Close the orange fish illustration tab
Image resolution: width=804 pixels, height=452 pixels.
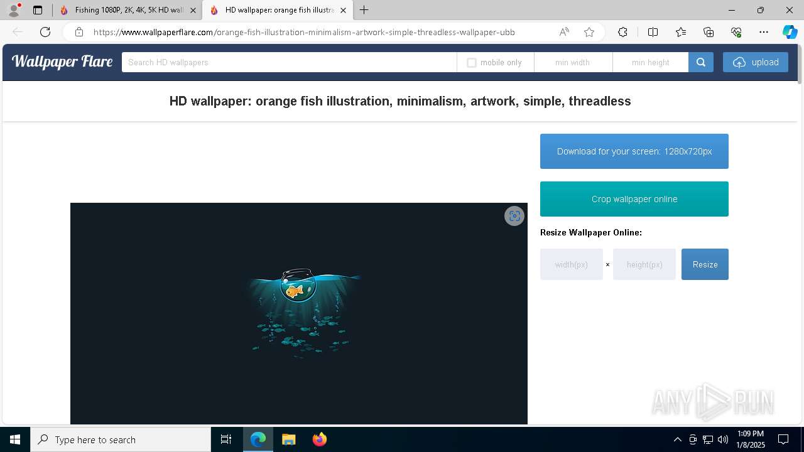(343, 10)
